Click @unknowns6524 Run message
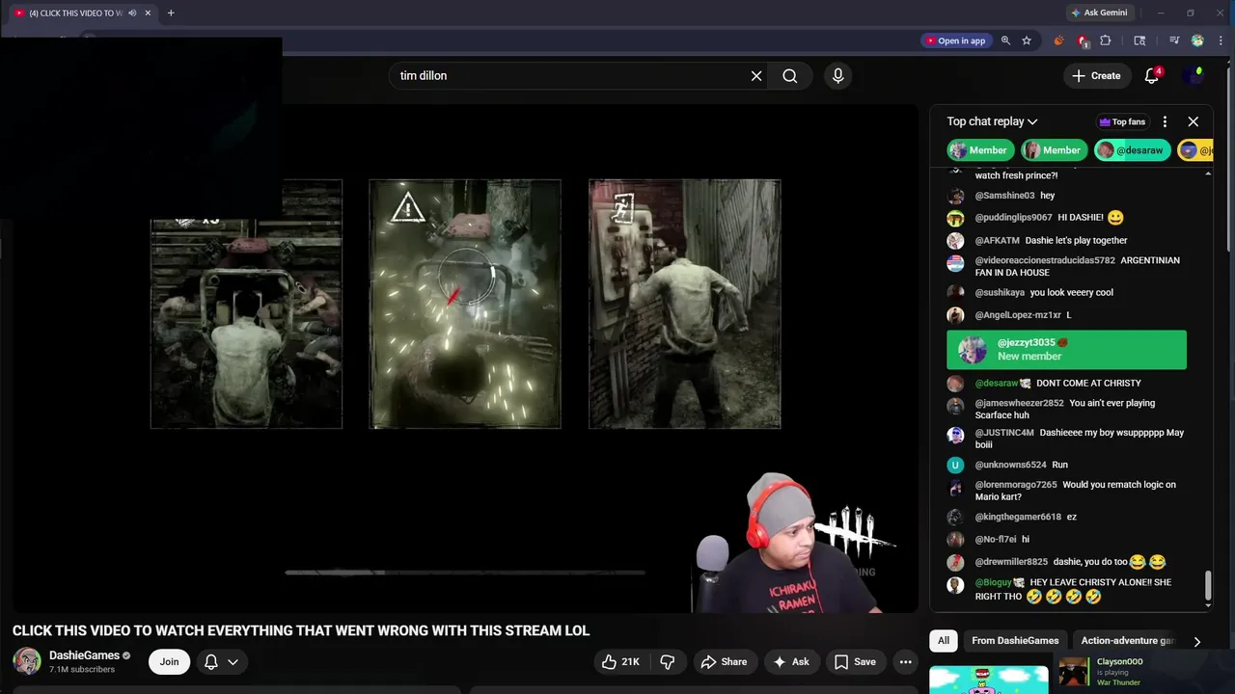This screenshot has height=694, width=1235. [x=1059, y=465]
